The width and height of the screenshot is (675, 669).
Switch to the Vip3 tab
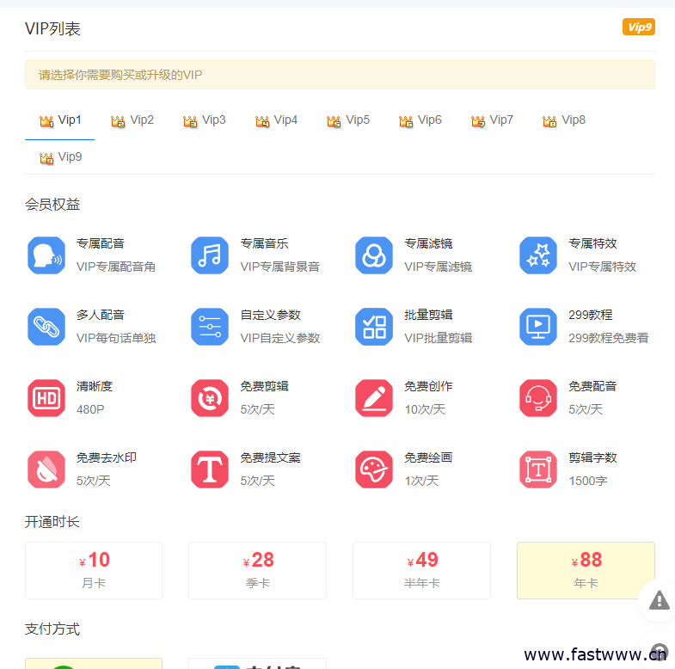pyautogui.click(x=204, y=120)
